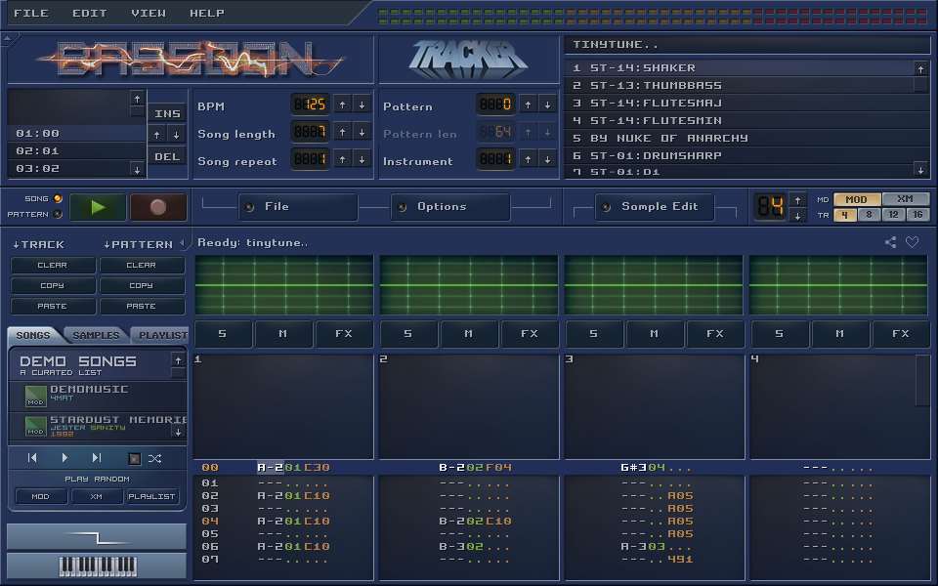Click the track 1 oscilloscope display

[284, 285]
